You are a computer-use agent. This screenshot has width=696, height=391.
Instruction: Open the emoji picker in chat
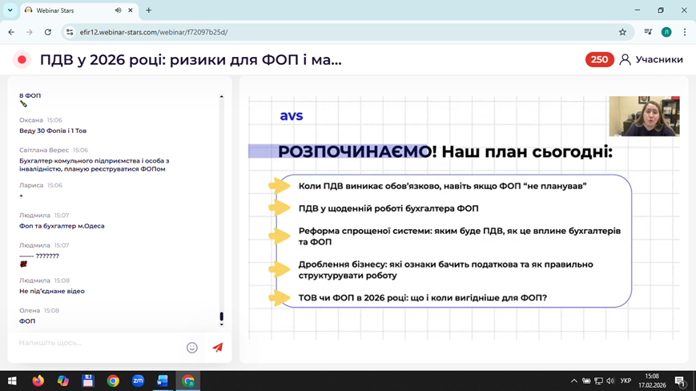pyautogui.click(x=192, y=347)
